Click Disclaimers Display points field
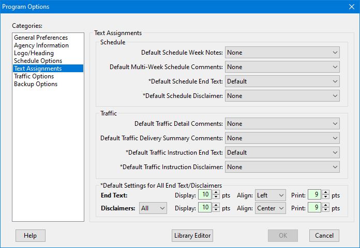Viewport: 360px width, 248px height. click(x=205, y=207)
